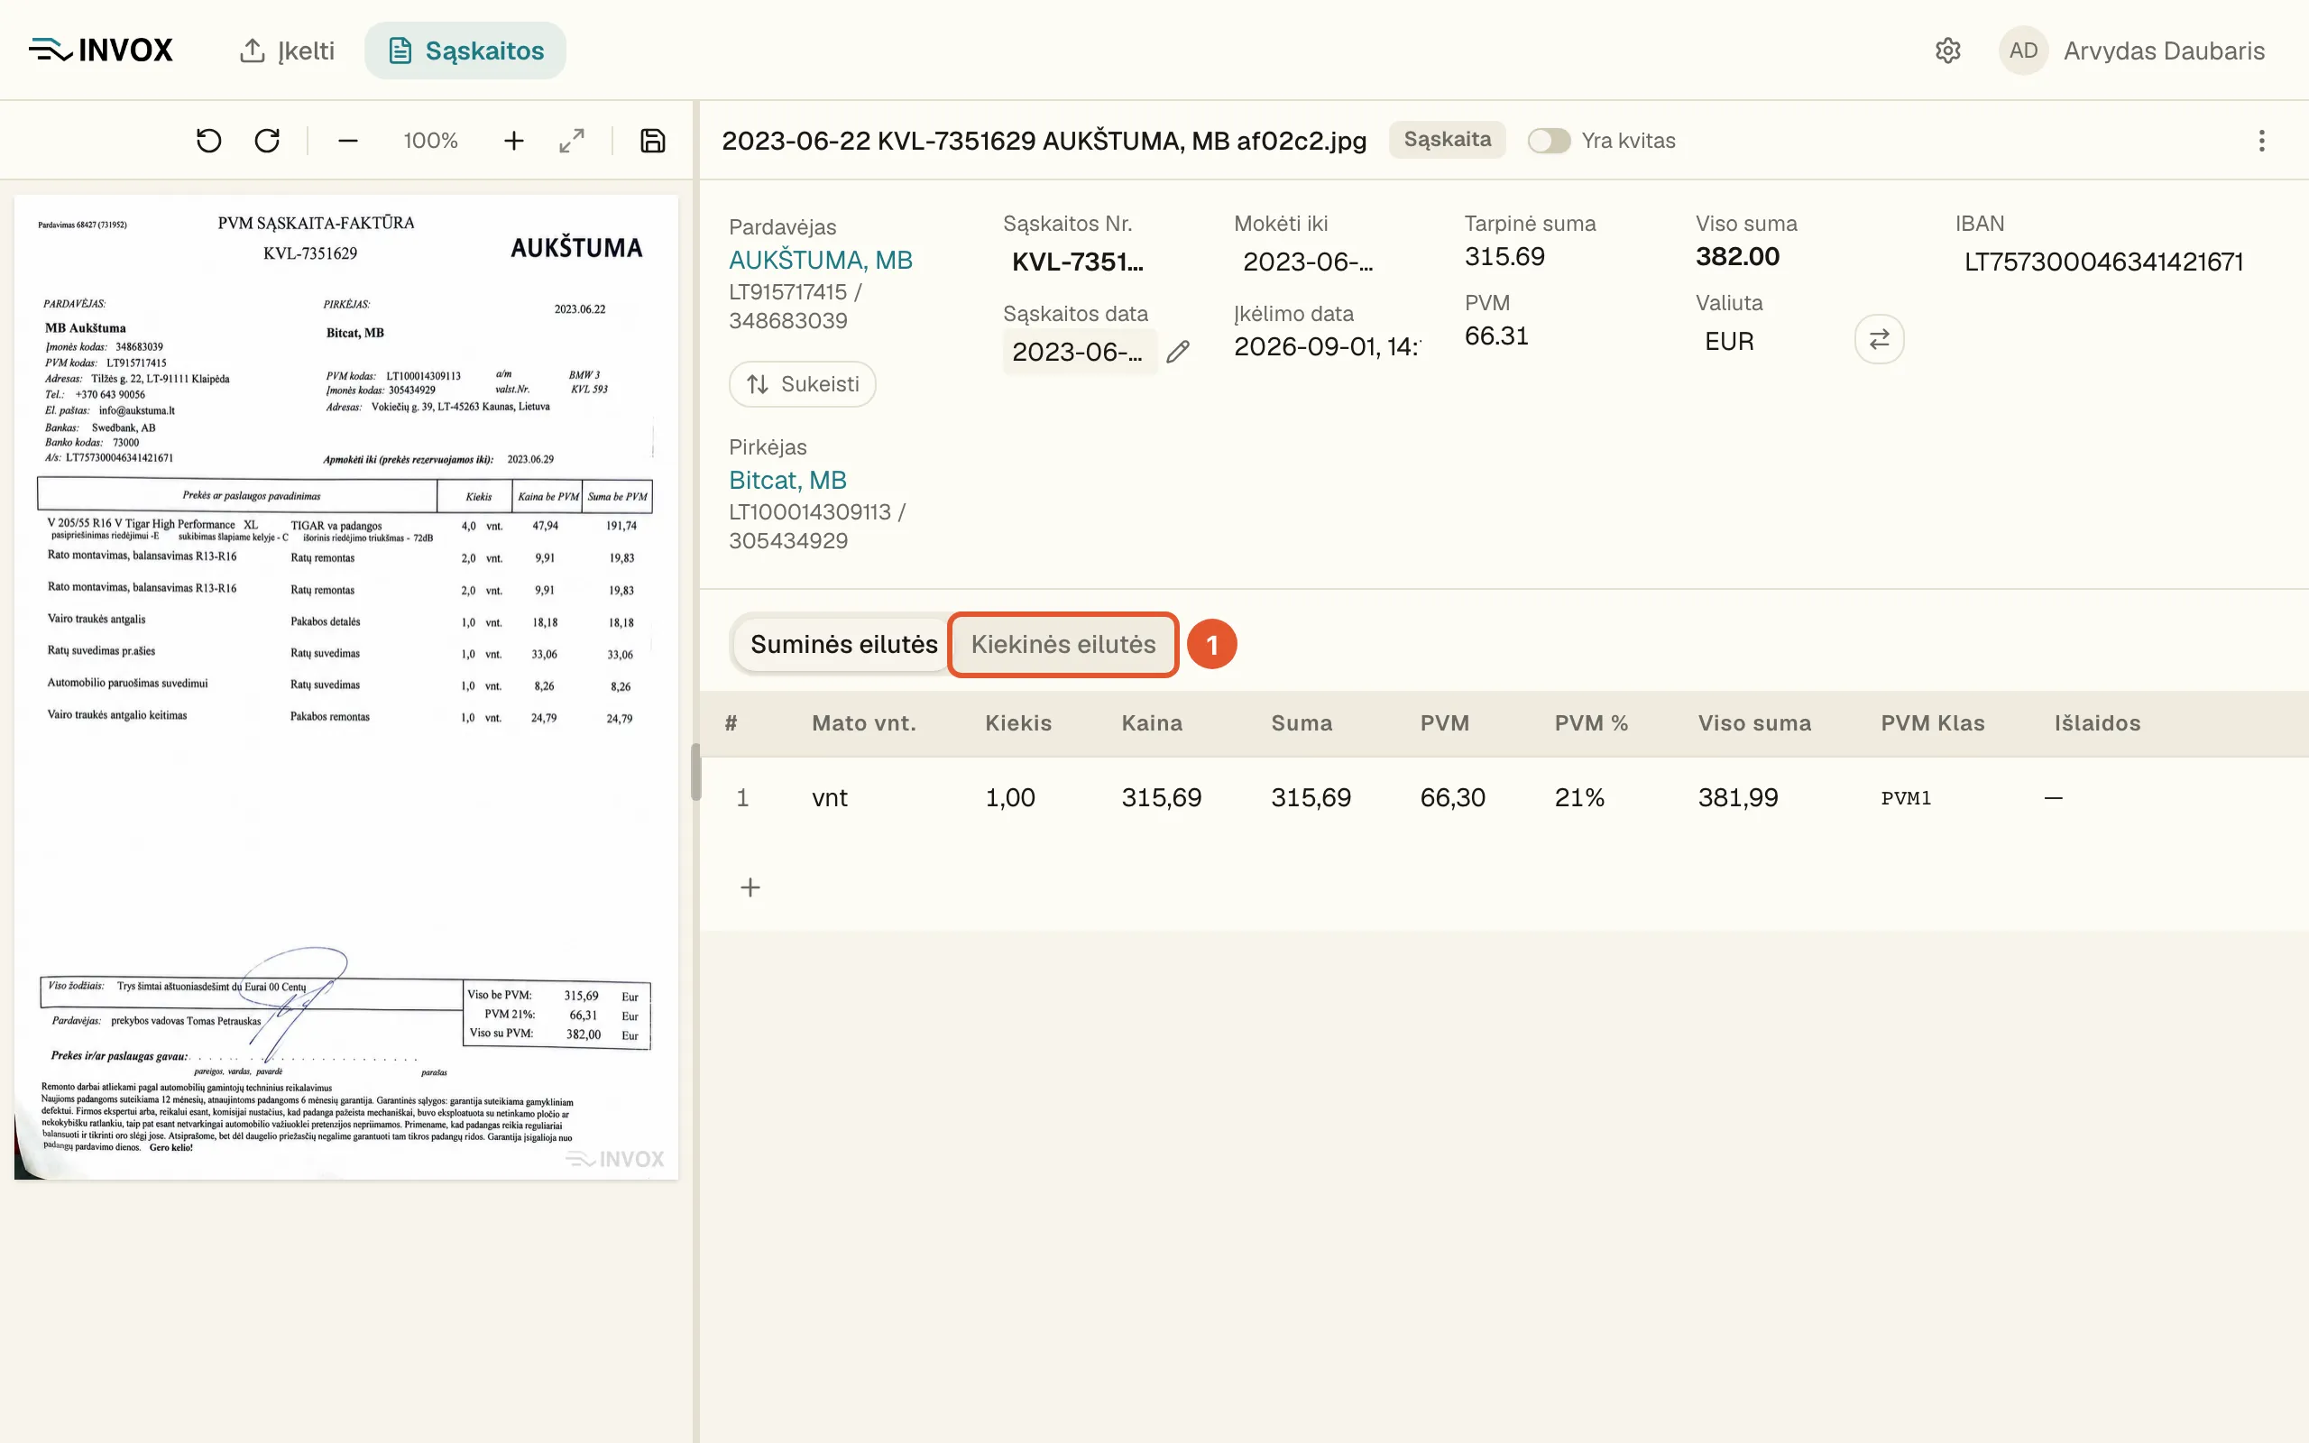Screen dimensions: 2309x1443
Task: Click the pencil edit date icon
Action: pos(1178,352)
